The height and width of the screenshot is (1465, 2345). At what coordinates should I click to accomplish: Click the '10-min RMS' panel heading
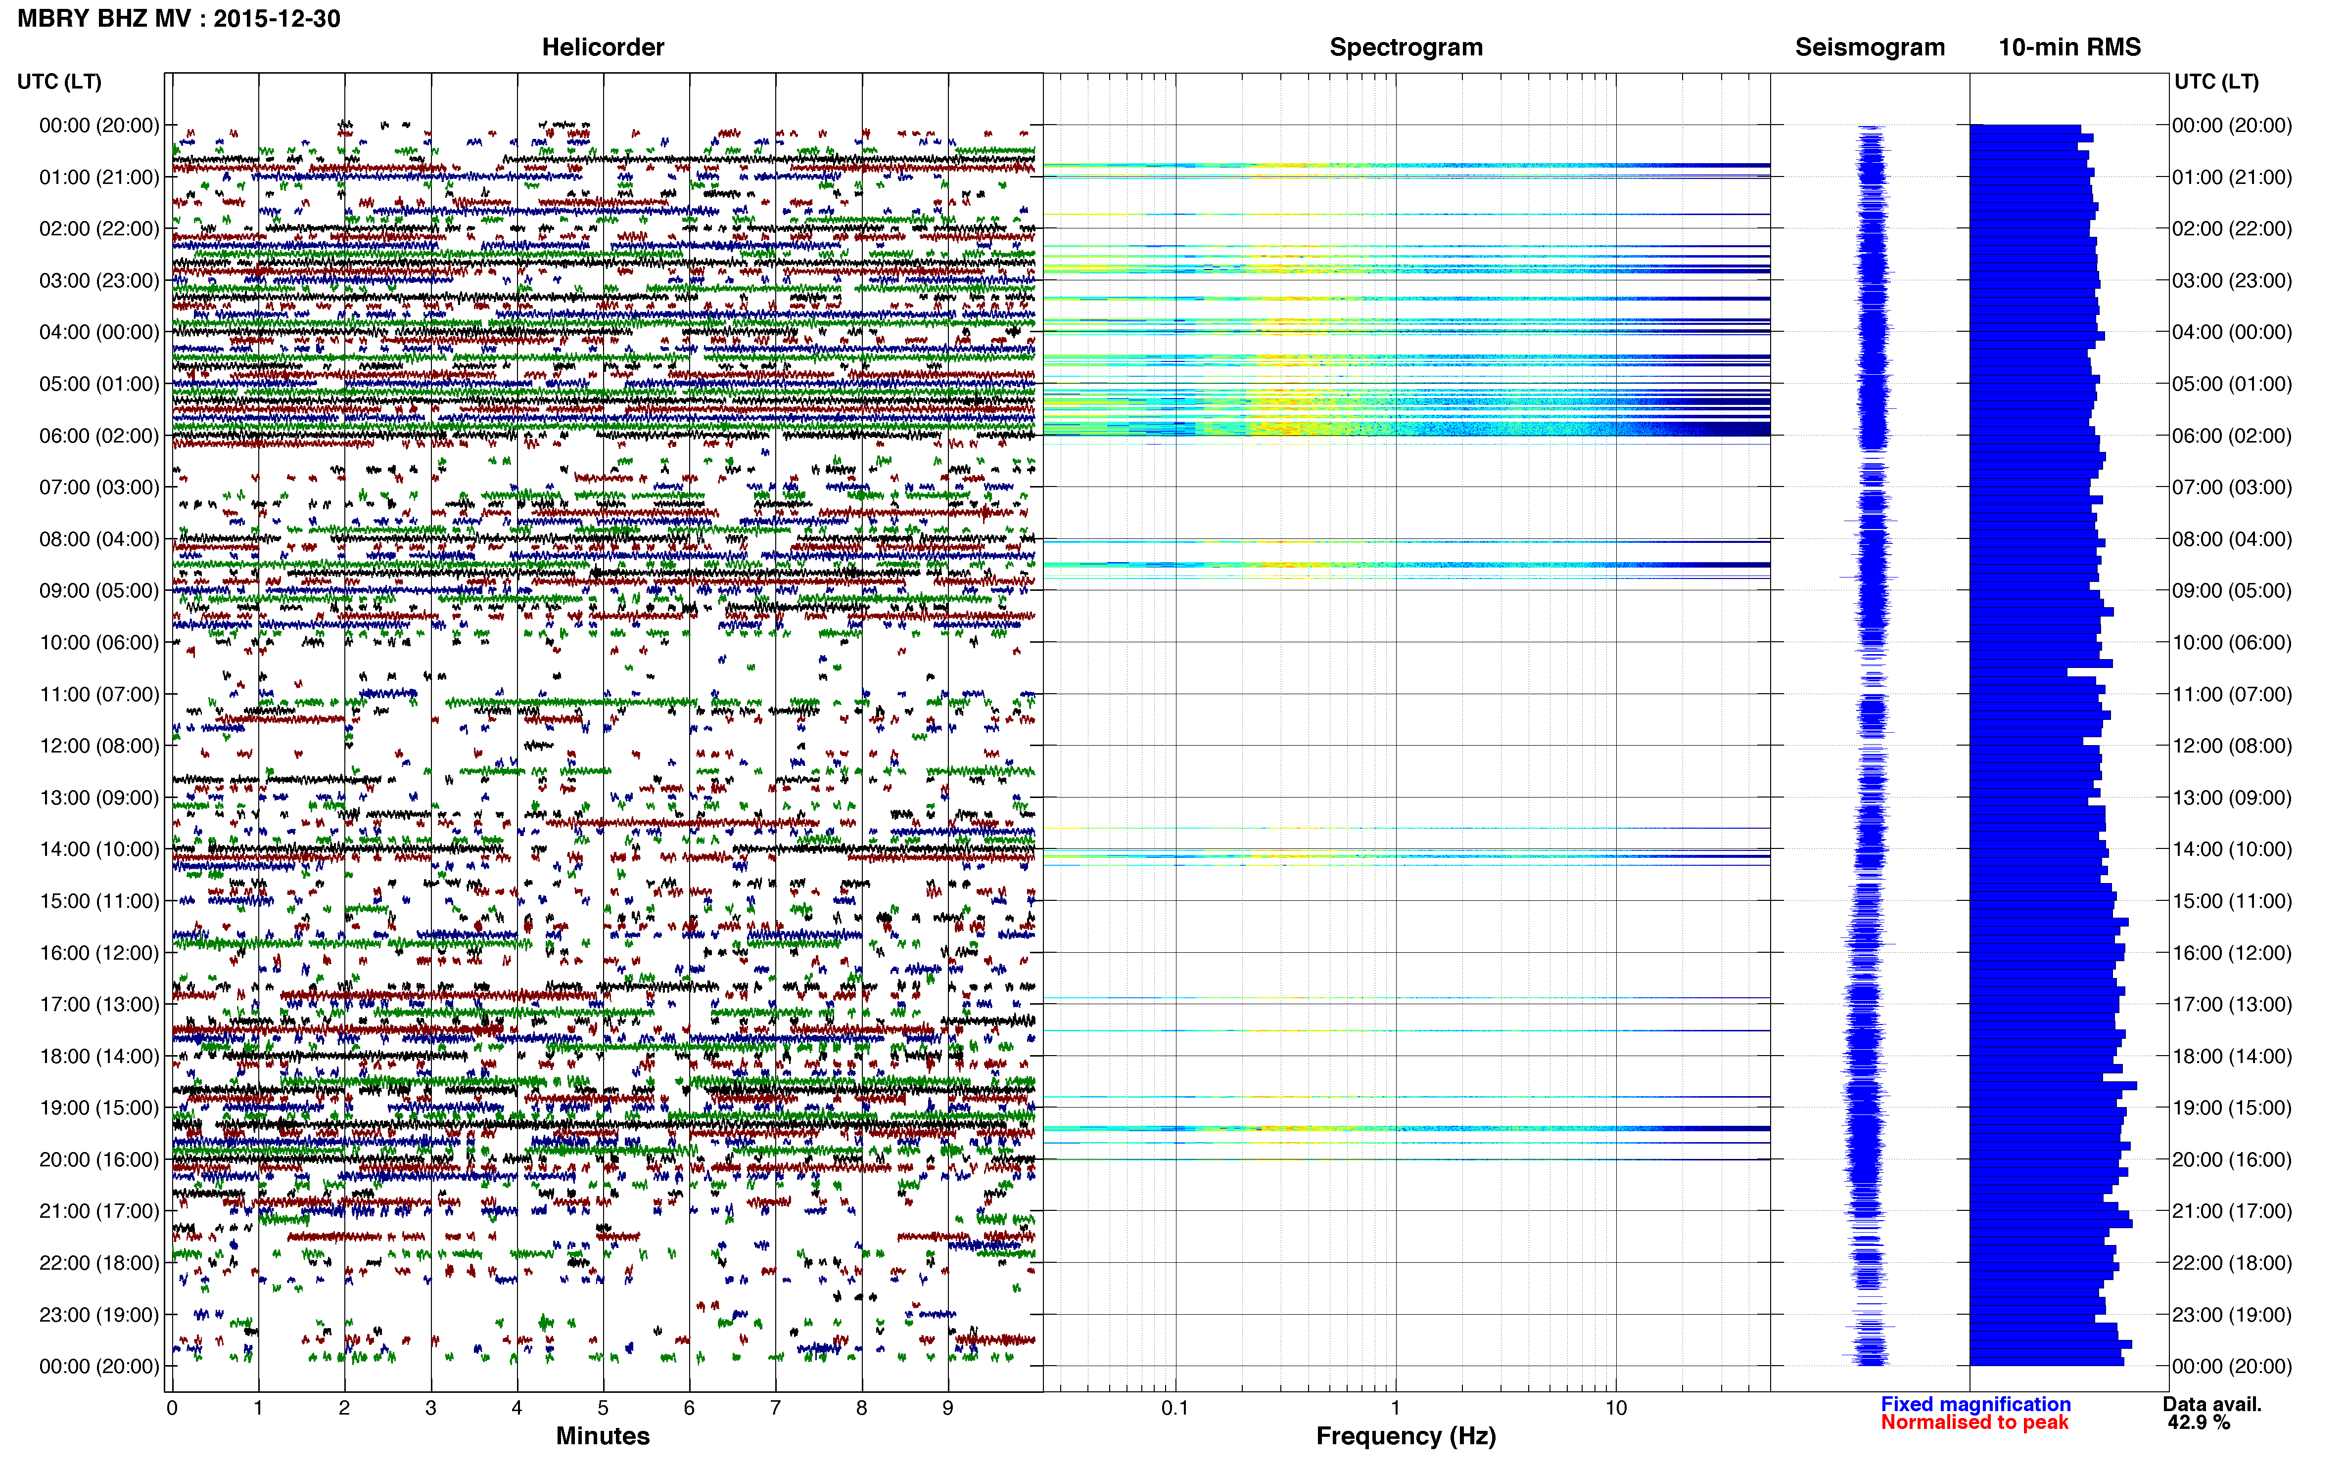click(2070, 46)
